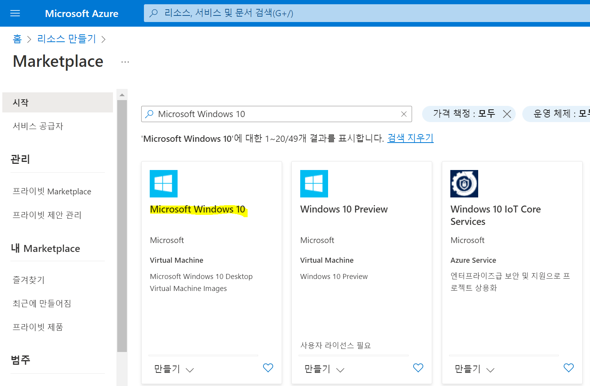Open 프라이빗 제안 관리 in the sidebar

coord(47,215)
